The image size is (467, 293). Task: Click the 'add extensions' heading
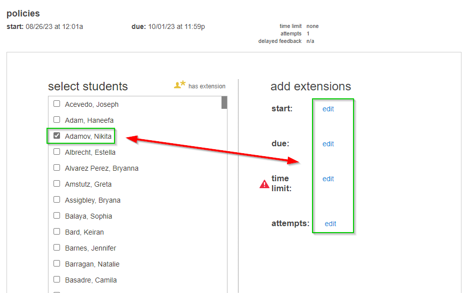pos(310,86)
